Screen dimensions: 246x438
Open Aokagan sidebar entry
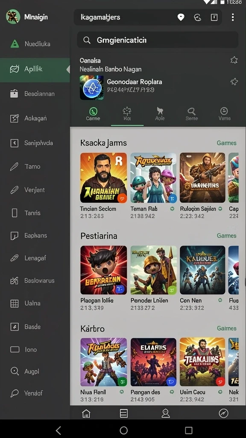[x=35, y=118]
